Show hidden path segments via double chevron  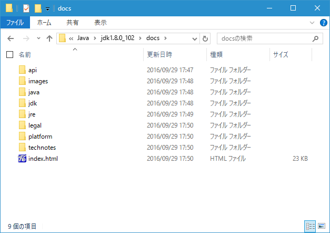tap(71, 38)
